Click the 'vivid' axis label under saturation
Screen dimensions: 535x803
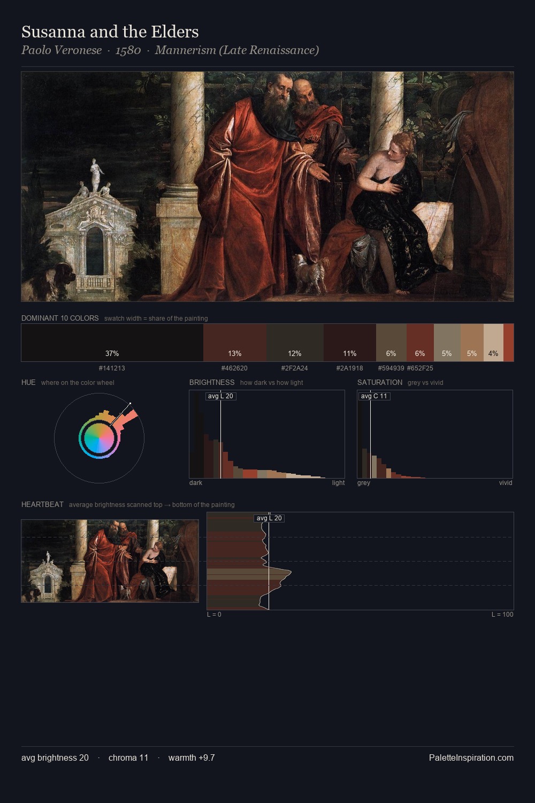(506, 483)
